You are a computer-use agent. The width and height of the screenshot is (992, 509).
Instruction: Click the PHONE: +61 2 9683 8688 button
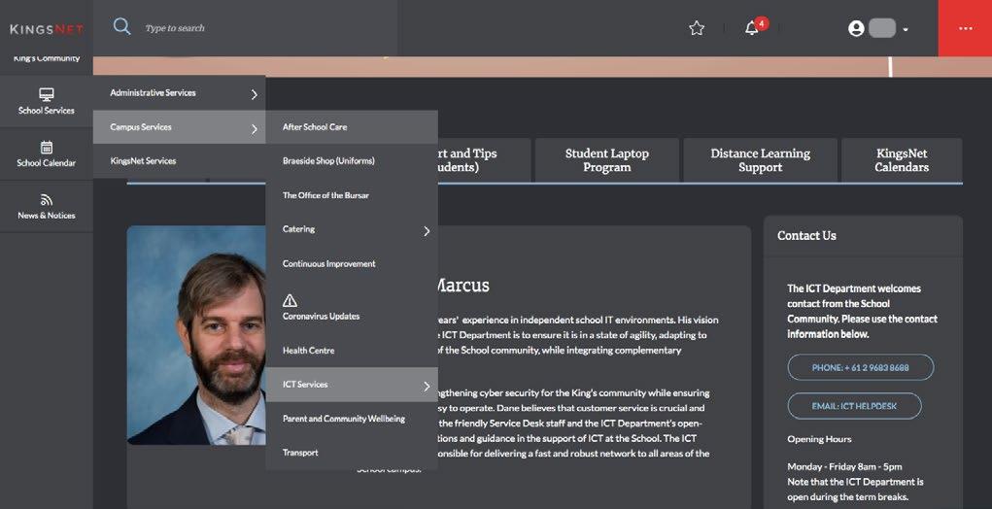[x=861, y=367]
